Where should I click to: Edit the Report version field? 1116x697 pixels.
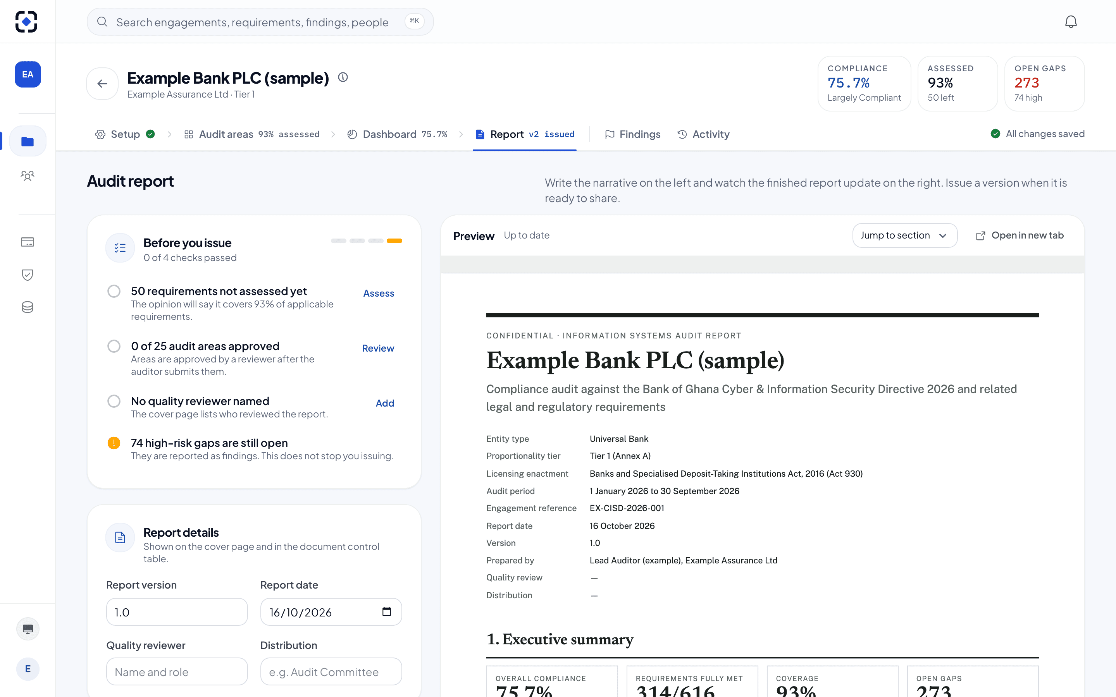pyautogui.click(x=177, y=612)
